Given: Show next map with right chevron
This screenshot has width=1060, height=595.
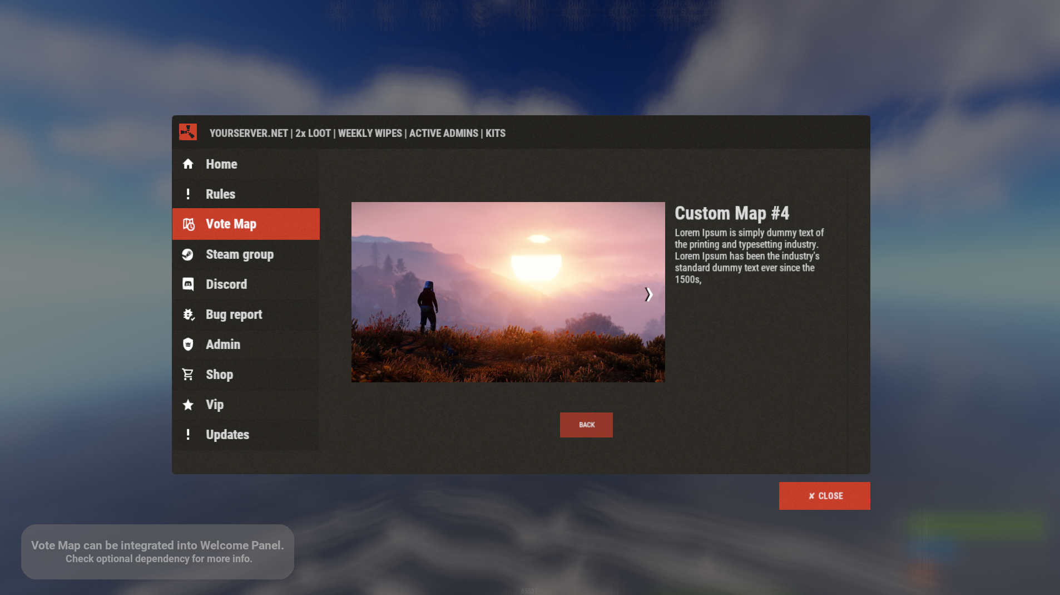Looking at the screenshot, I should [x=648, y=294].
